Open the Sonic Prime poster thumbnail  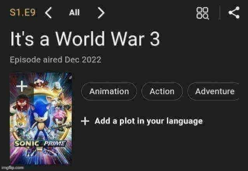41,119
